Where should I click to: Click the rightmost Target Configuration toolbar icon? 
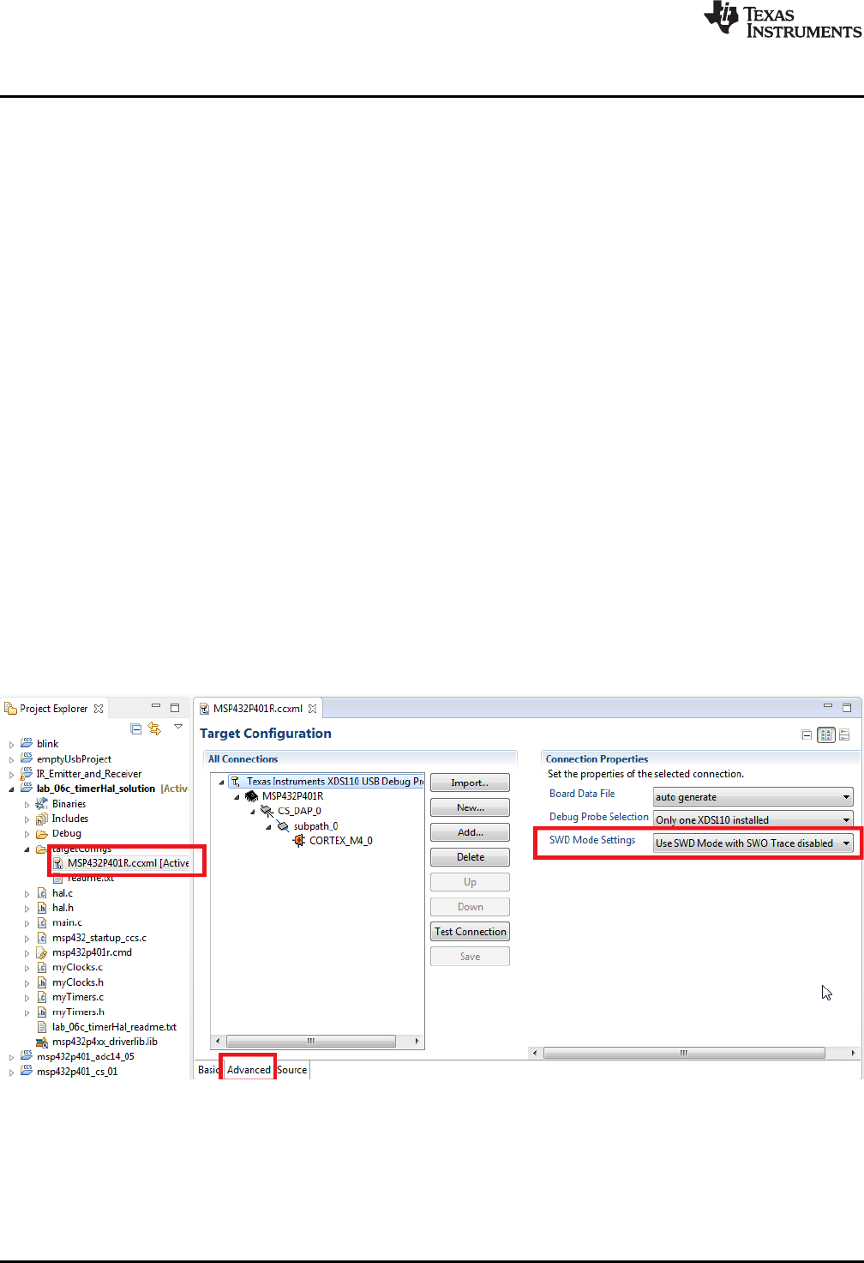(844, 734)
